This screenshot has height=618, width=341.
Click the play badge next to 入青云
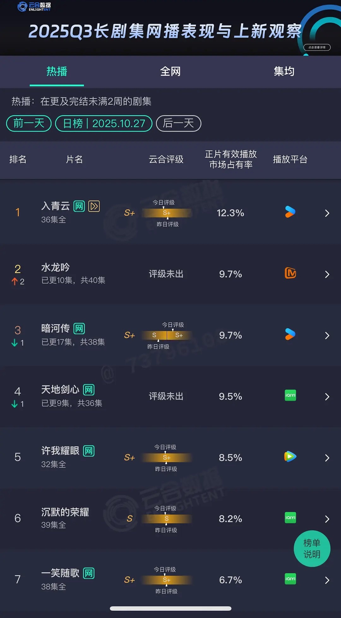94,206
